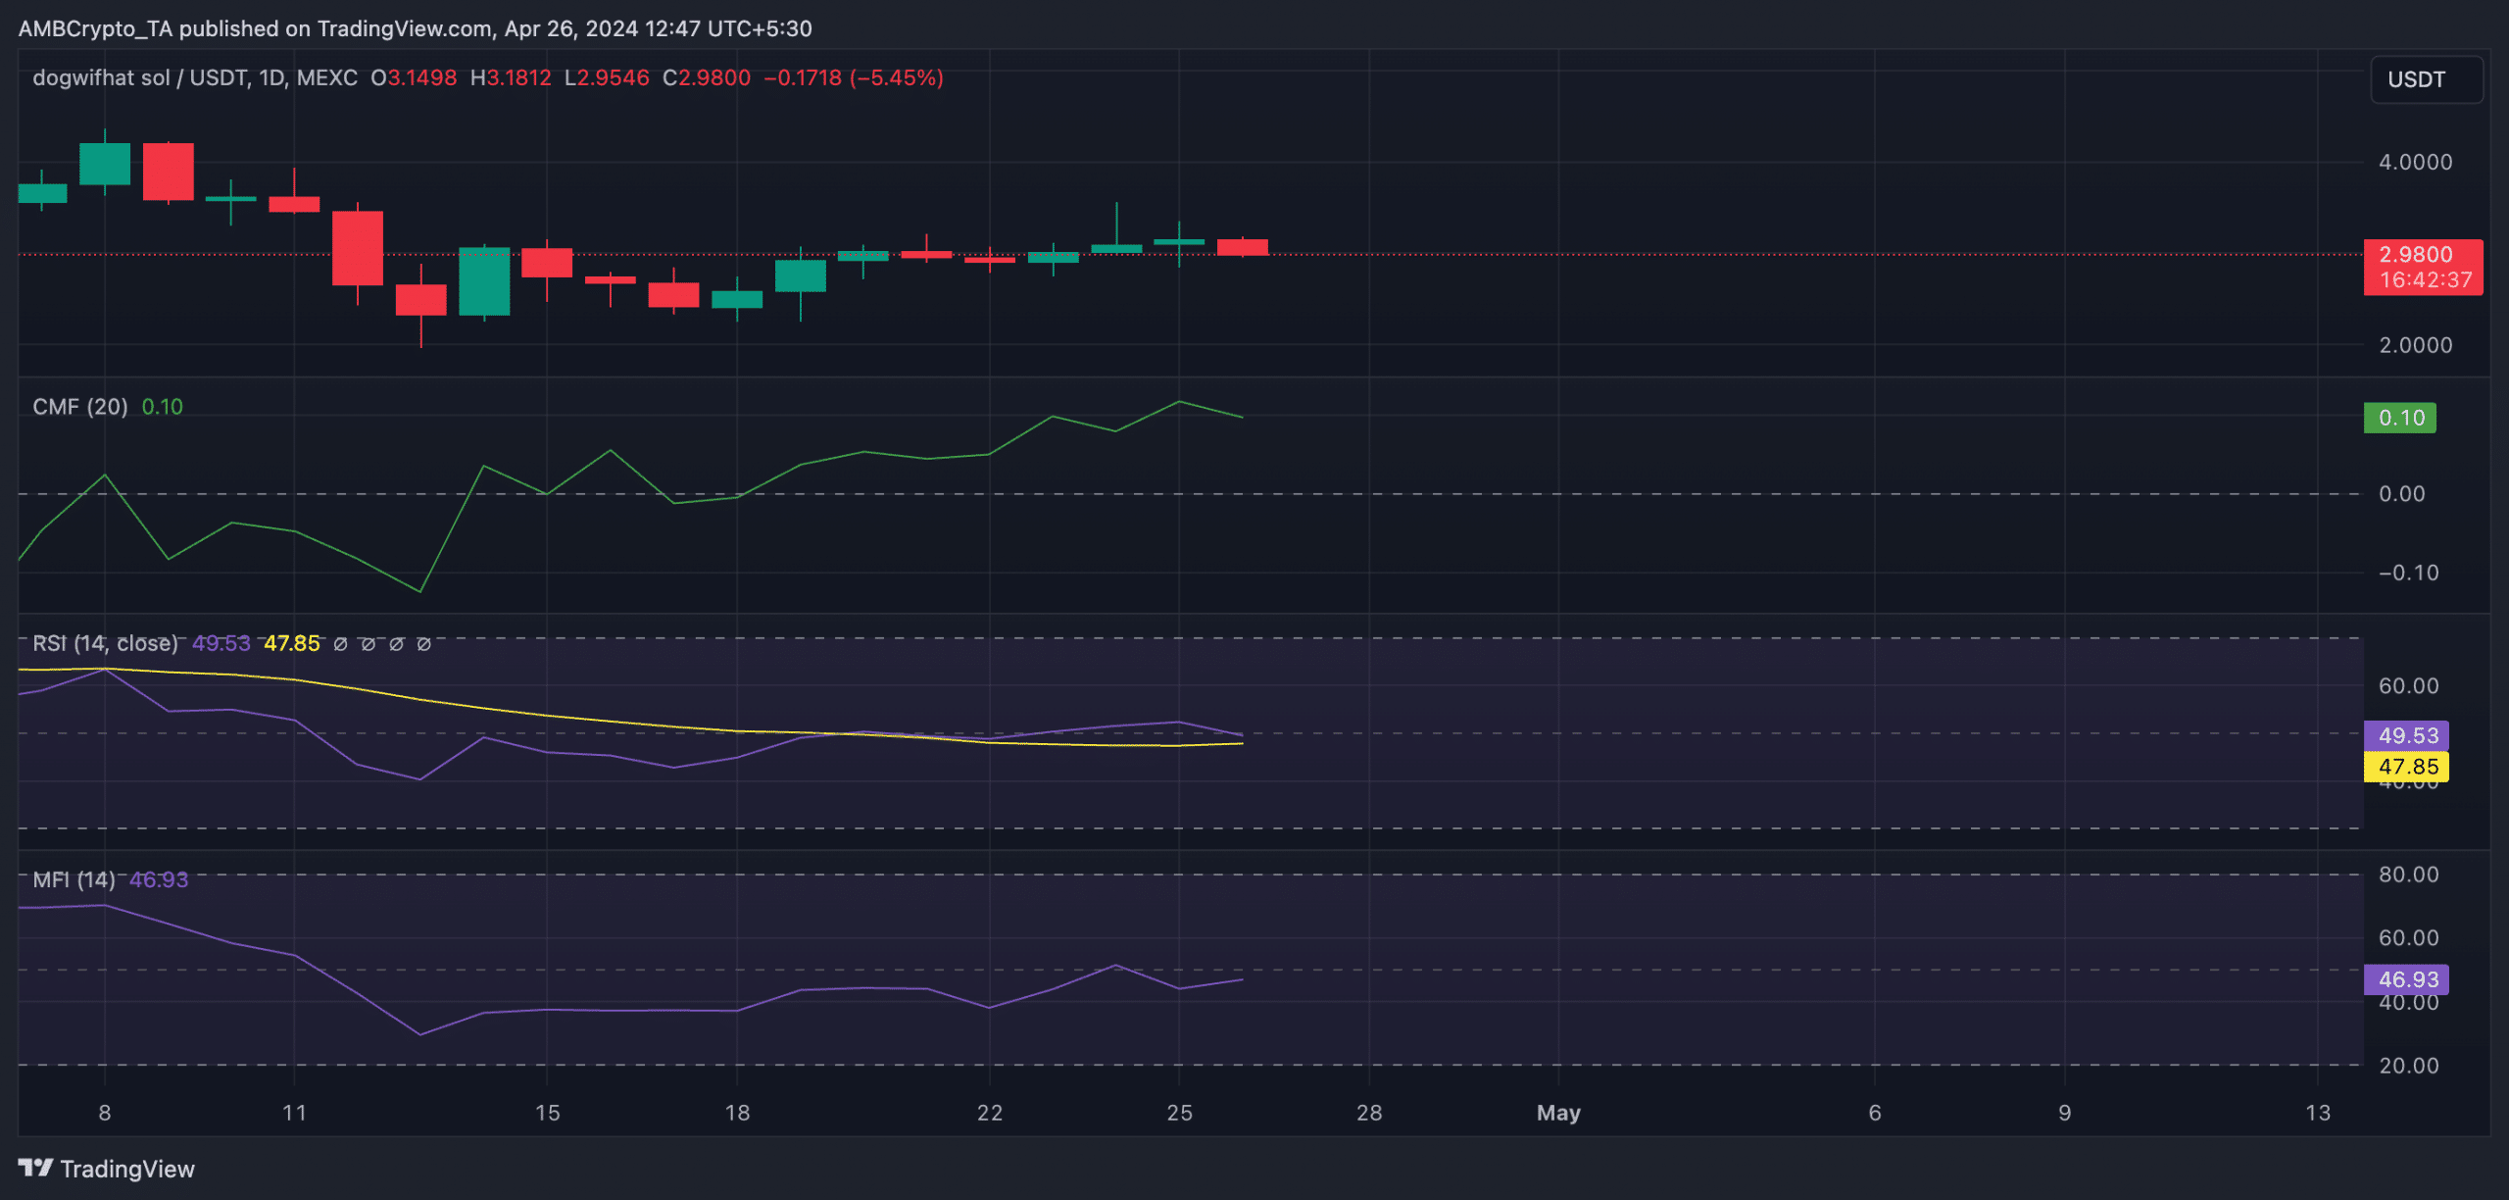The height and width of the screenshot is (1200, 2509).
Task: Click the −0.10 CMF axis label
Action: (2409, 573)
